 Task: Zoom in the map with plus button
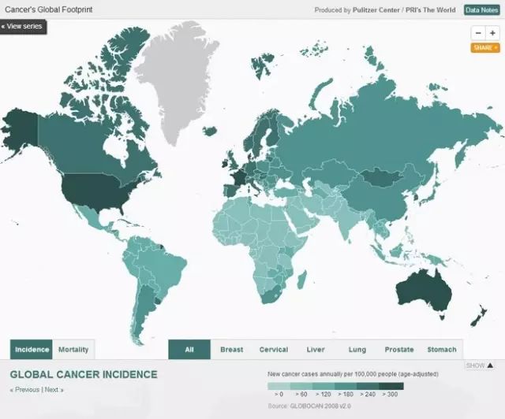pyautogui.click(x=492, y=33)
